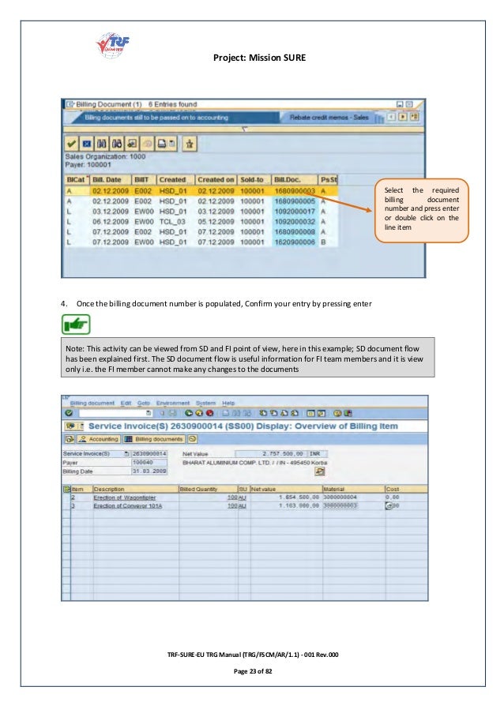Select billing document 1620900006
The width and height of the screenshot is (504, 713).
pos(295,242)
